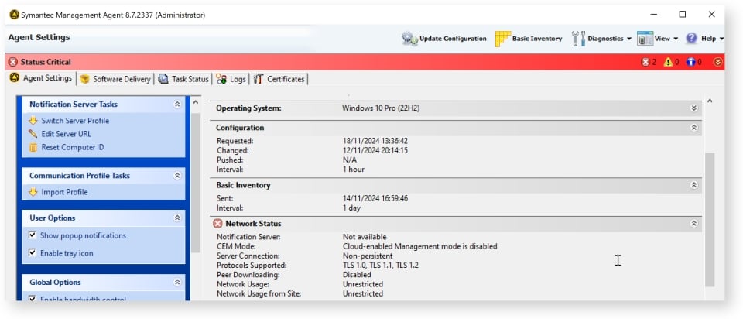The image size is (743, 319).
Task: Collapse the Configuration section
Action: pyautogui.click(x=693, y=128)
